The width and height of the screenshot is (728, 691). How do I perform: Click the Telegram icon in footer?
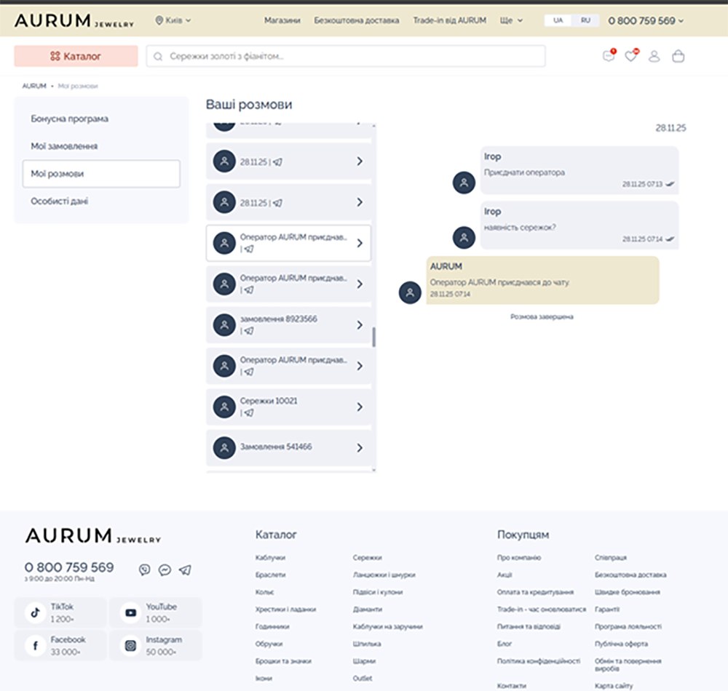pos(185,570)
